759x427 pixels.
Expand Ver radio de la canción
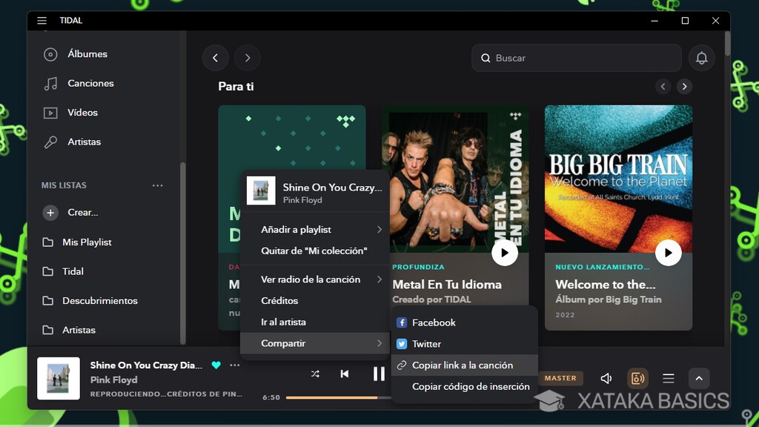click(x=315, y=279)
